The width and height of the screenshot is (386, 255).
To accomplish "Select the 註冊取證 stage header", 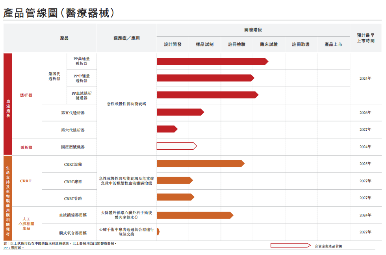I will pyautogui.click(x=301, y=44).
